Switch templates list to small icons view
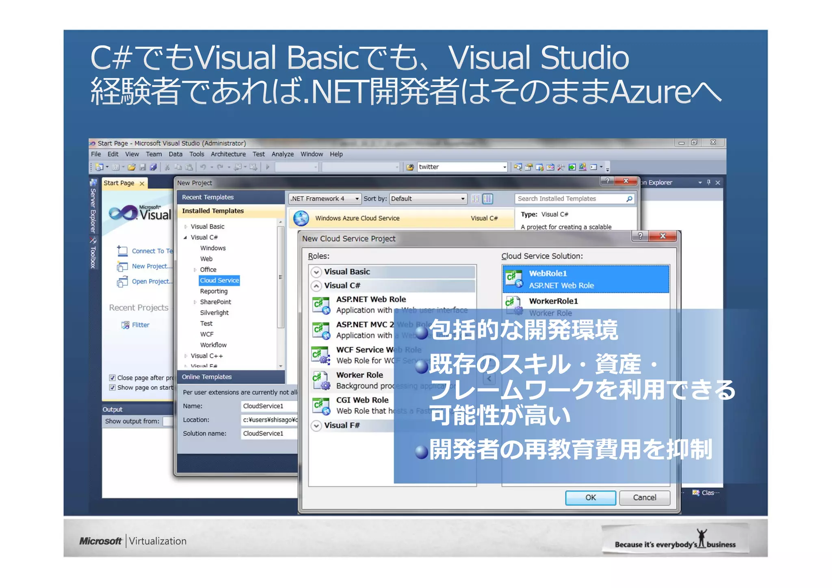This screenshot has width=832, height=588. [x=475, y=199]
